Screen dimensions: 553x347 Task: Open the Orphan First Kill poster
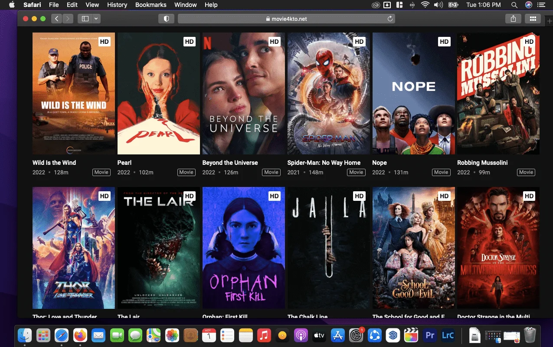tap(244, 248)
